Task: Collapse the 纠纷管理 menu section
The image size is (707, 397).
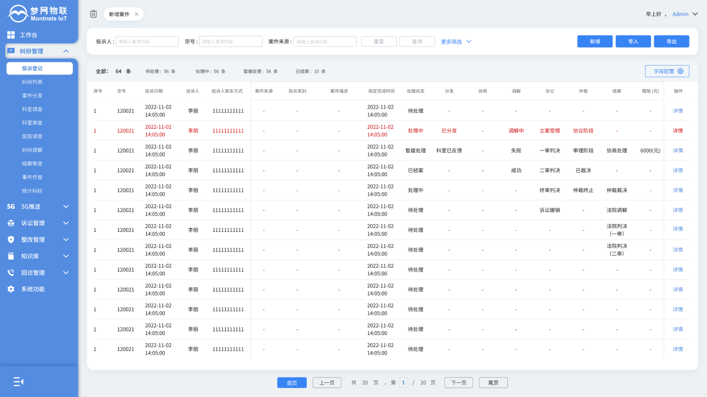Action: click(66, 51)
